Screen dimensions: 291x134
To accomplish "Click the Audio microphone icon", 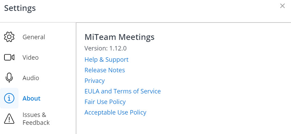I will point(9,78).
